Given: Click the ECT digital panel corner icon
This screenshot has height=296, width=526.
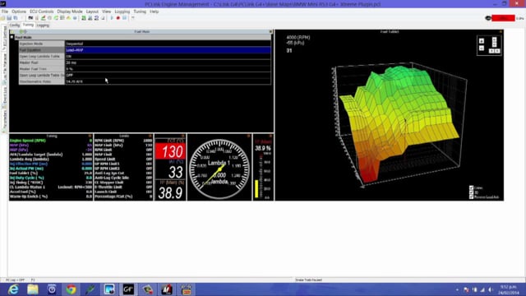Looking at the screenshot, I should (183, 136).
